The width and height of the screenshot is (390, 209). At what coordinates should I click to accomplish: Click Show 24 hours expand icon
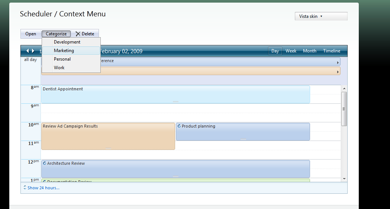25,187
